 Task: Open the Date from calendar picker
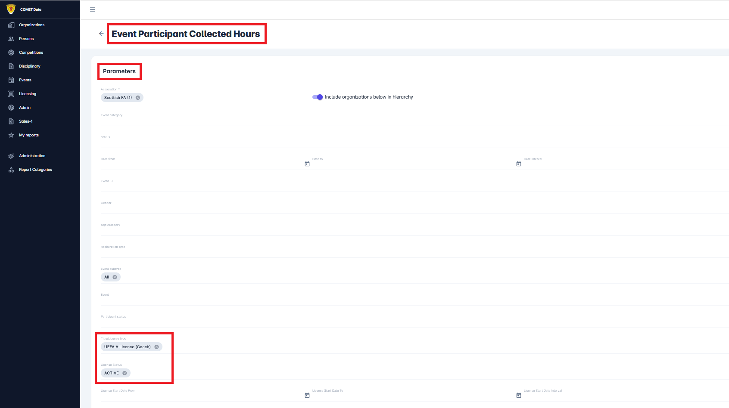(307, 164)
